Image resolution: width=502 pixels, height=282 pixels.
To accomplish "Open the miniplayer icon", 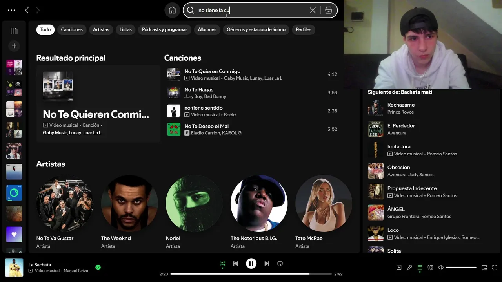I will [484, 268].
